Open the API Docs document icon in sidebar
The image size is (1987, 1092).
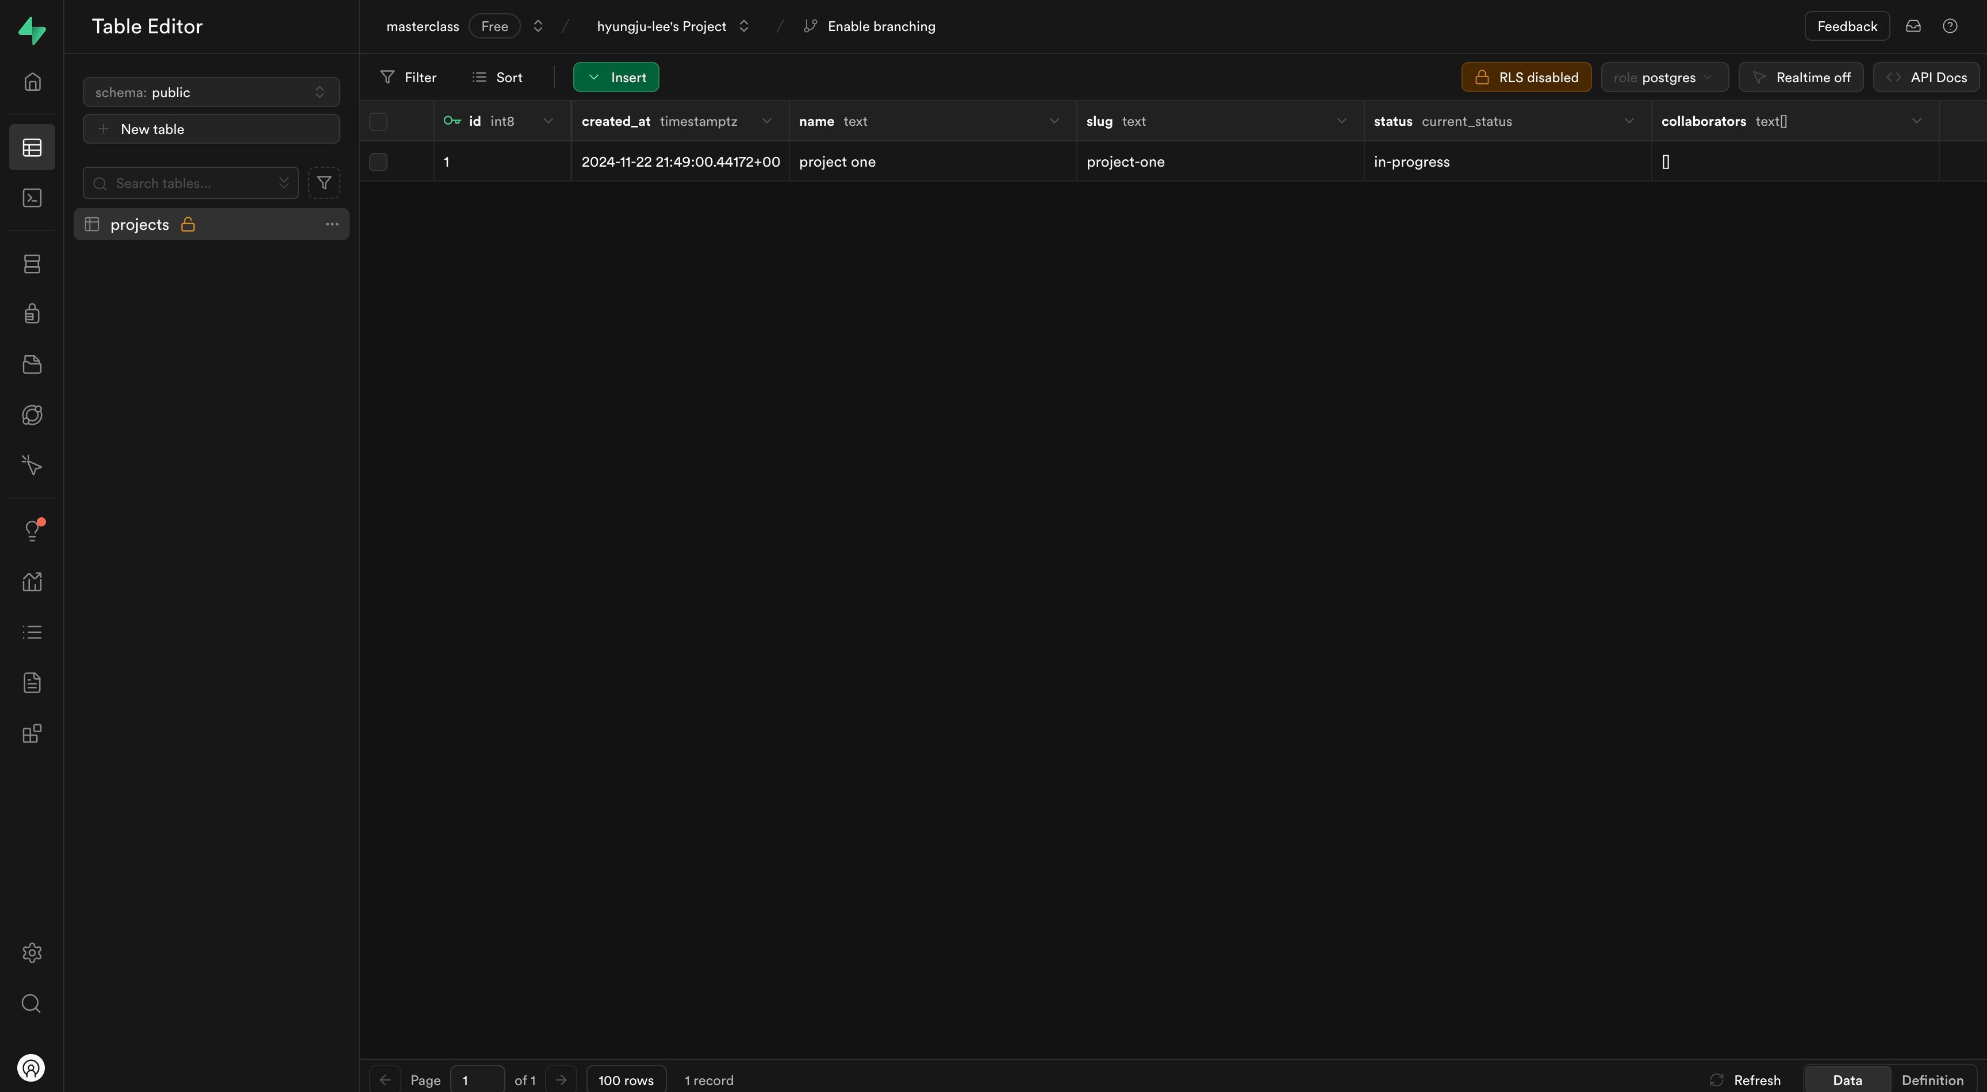point(32,683)
